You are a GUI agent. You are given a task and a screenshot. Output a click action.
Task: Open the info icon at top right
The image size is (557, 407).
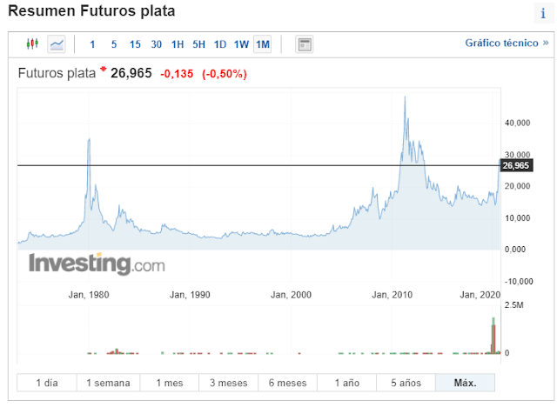pos(543,13)
